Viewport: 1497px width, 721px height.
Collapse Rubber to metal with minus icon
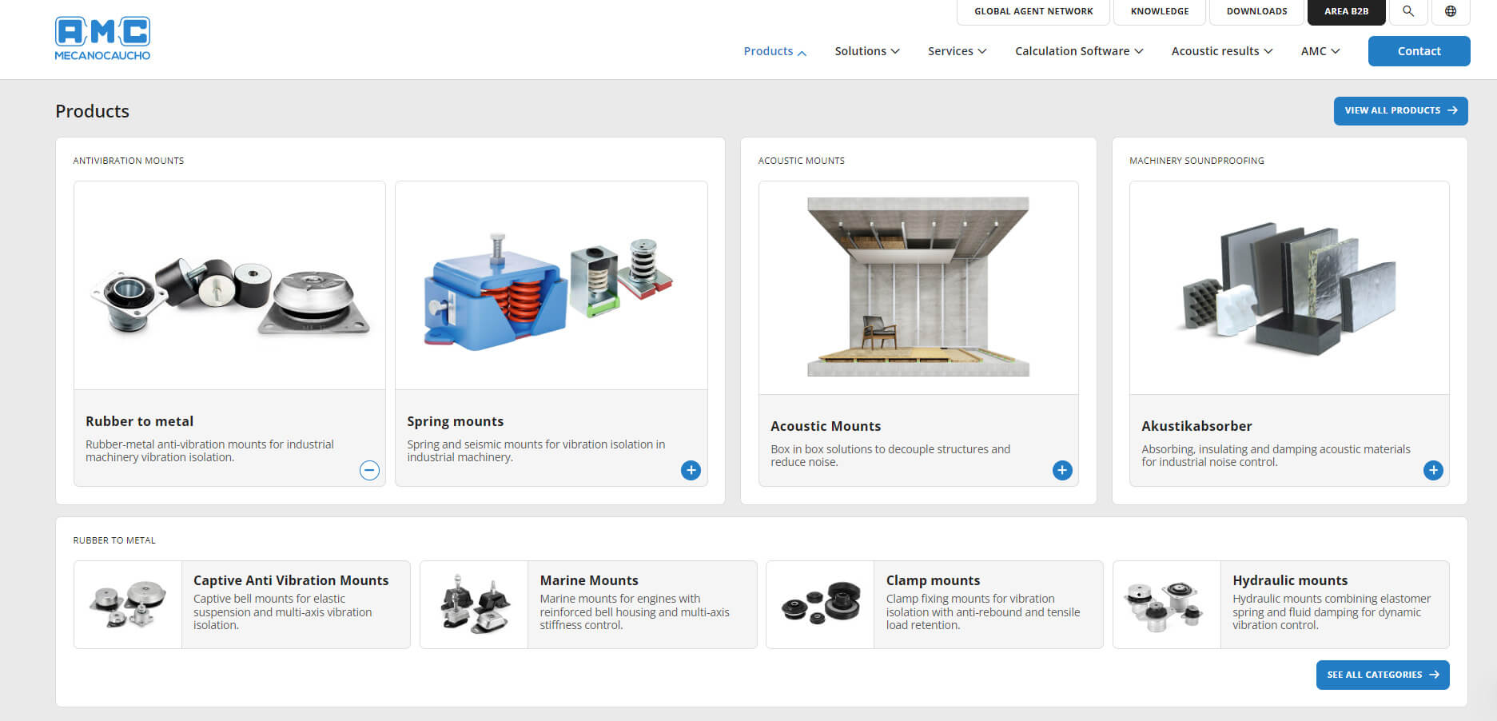coord(369,470)
